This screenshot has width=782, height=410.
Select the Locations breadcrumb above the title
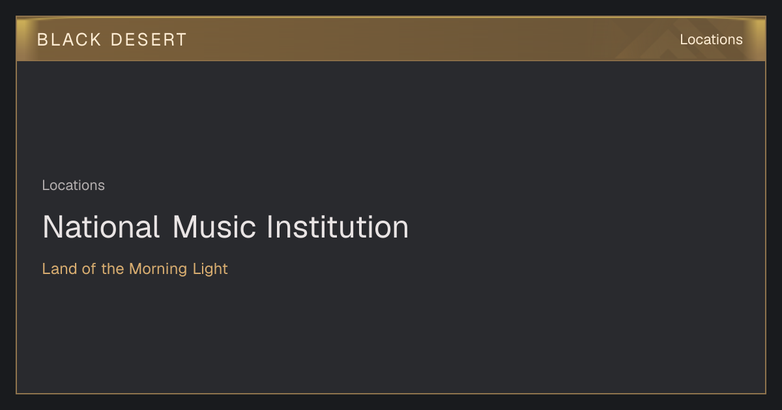click(73, 185)
